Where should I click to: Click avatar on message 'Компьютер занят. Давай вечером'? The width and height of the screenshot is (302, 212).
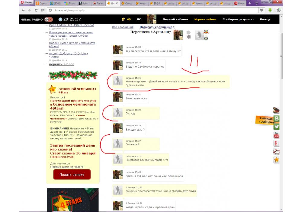[x=118, y=81]
